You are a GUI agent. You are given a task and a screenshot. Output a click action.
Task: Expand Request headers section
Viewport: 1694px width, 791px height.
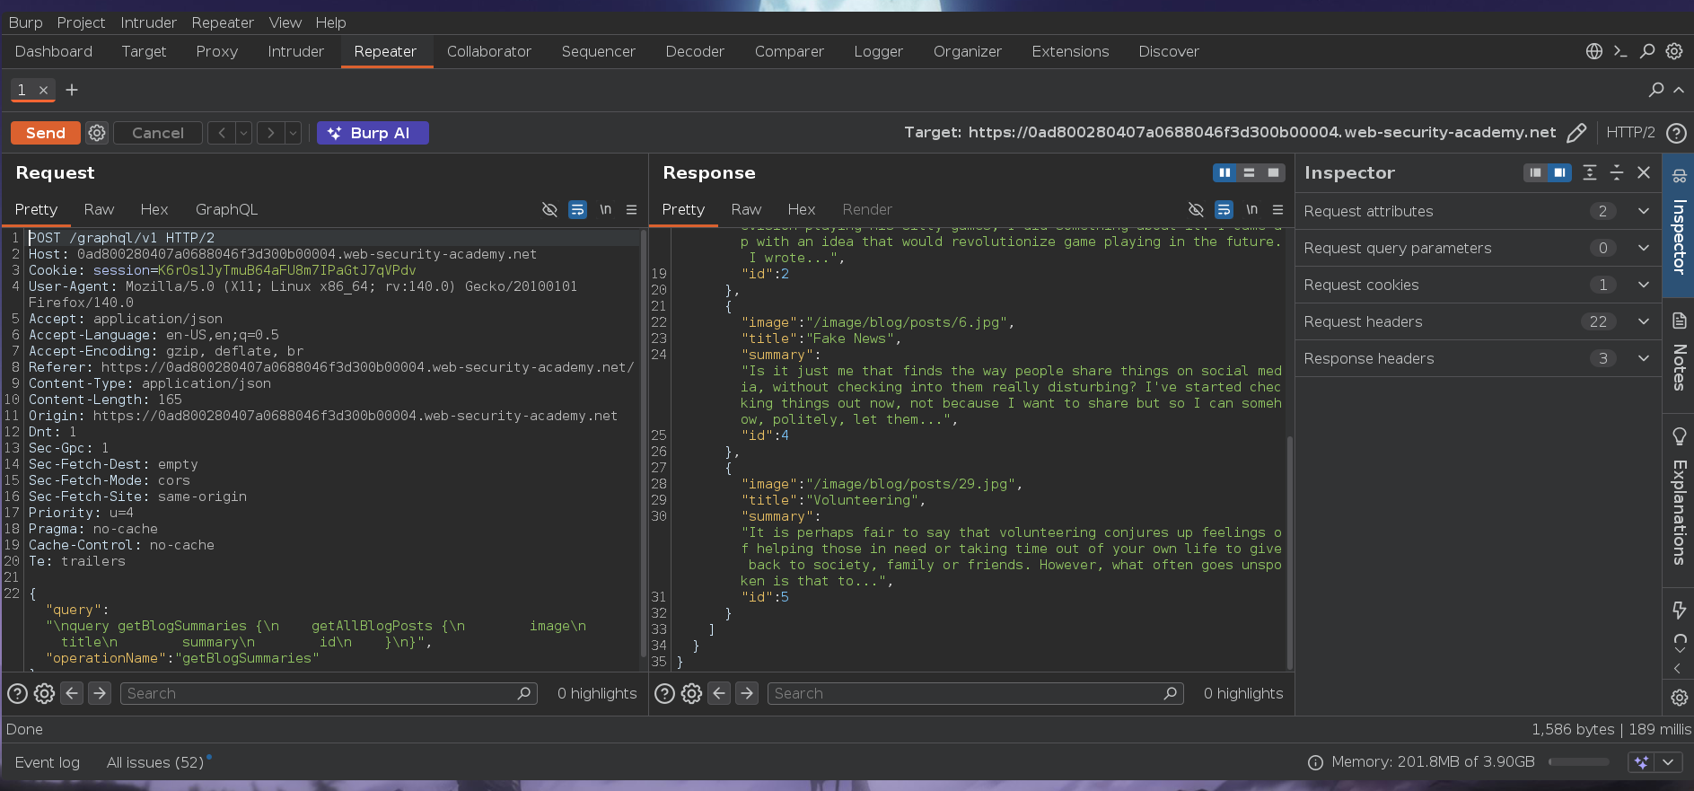1478,321
